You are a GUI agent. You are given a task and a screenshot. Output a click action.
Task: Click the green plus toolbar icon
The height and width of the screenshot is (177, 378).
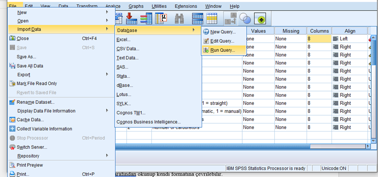click(x=260, y=19)
